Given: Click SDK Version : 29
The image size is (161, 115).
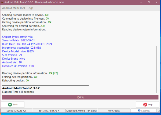Looking at the screenshot, I should (12, 55).
